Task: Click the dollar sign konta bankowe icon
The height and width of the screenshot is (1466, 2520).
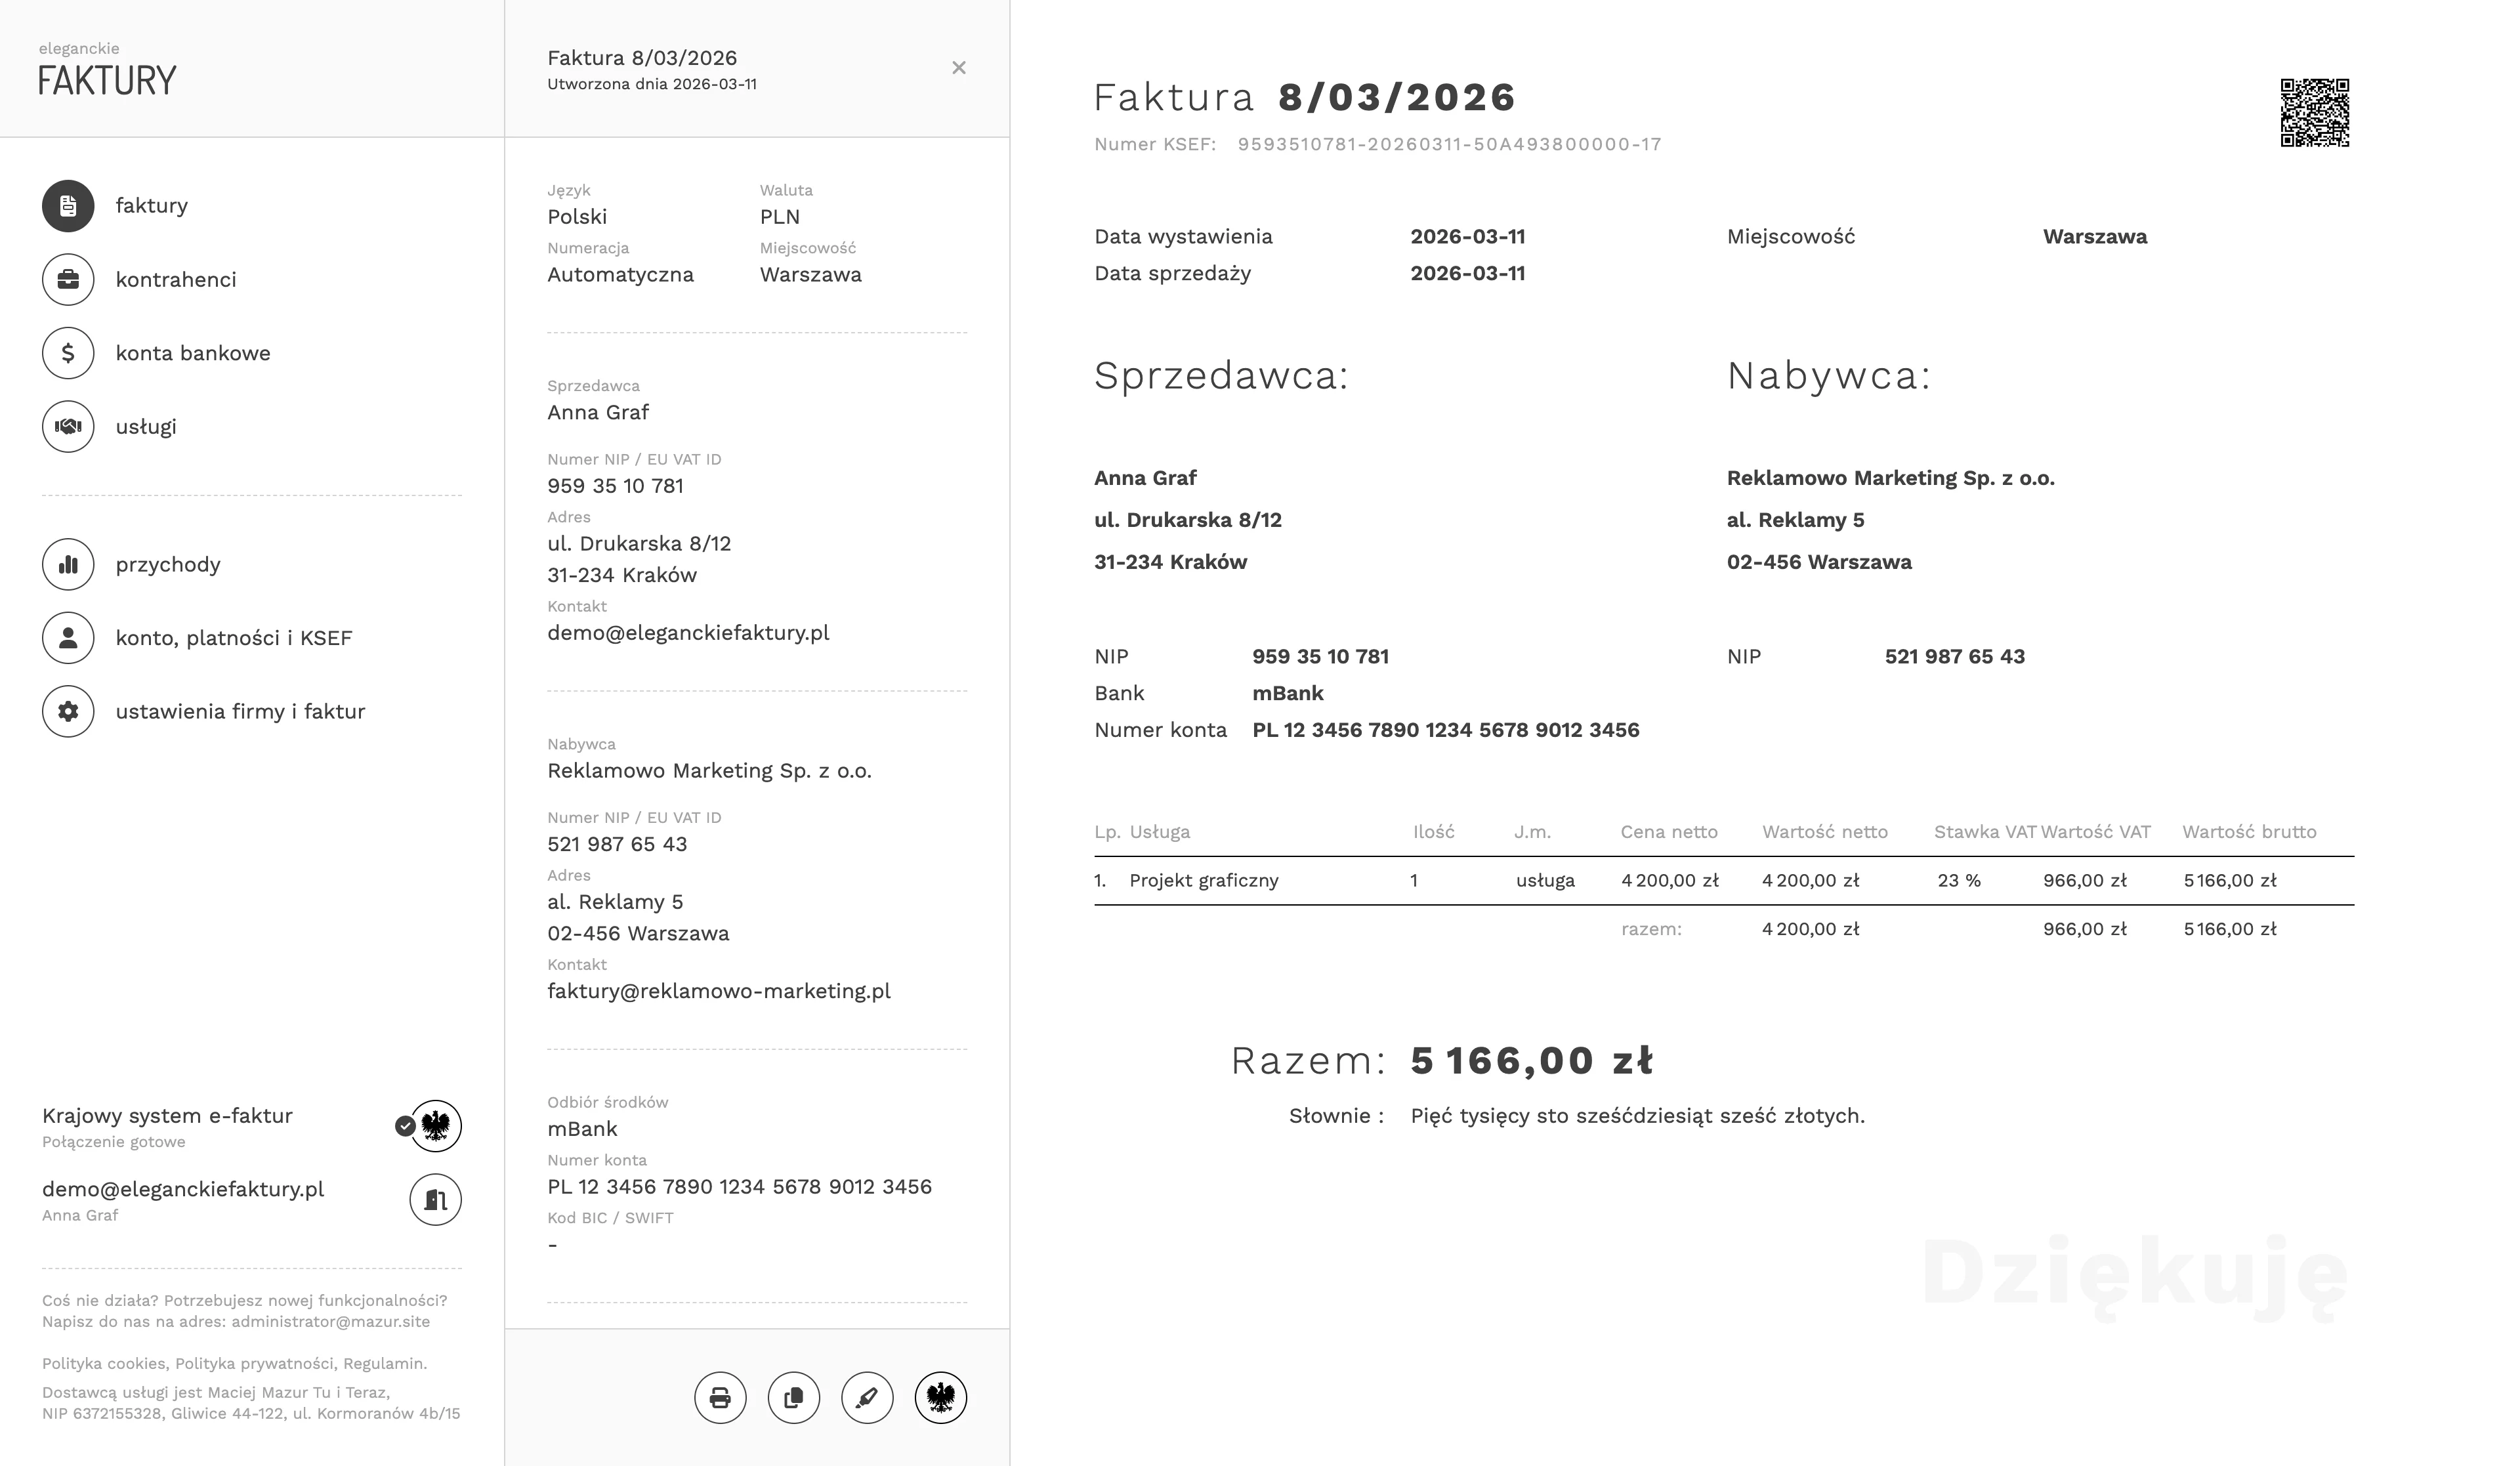Action: coord(68,353)
